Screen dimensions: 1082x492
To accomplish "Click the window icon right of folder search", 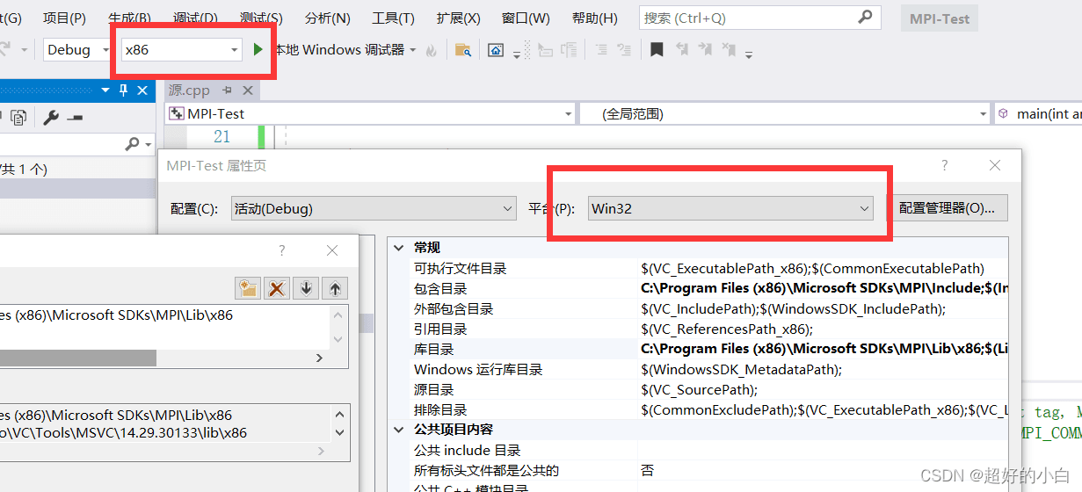I will (496, 50).
